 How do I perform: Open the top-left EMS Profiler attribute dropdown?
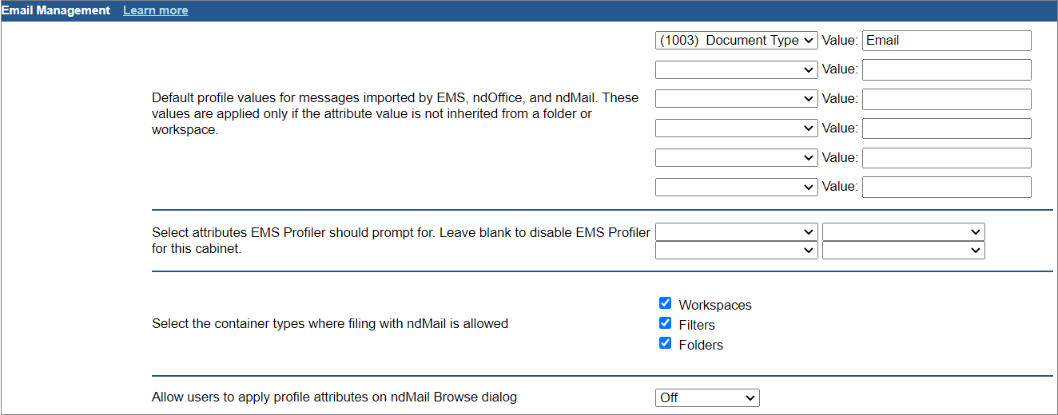(736, 231)
